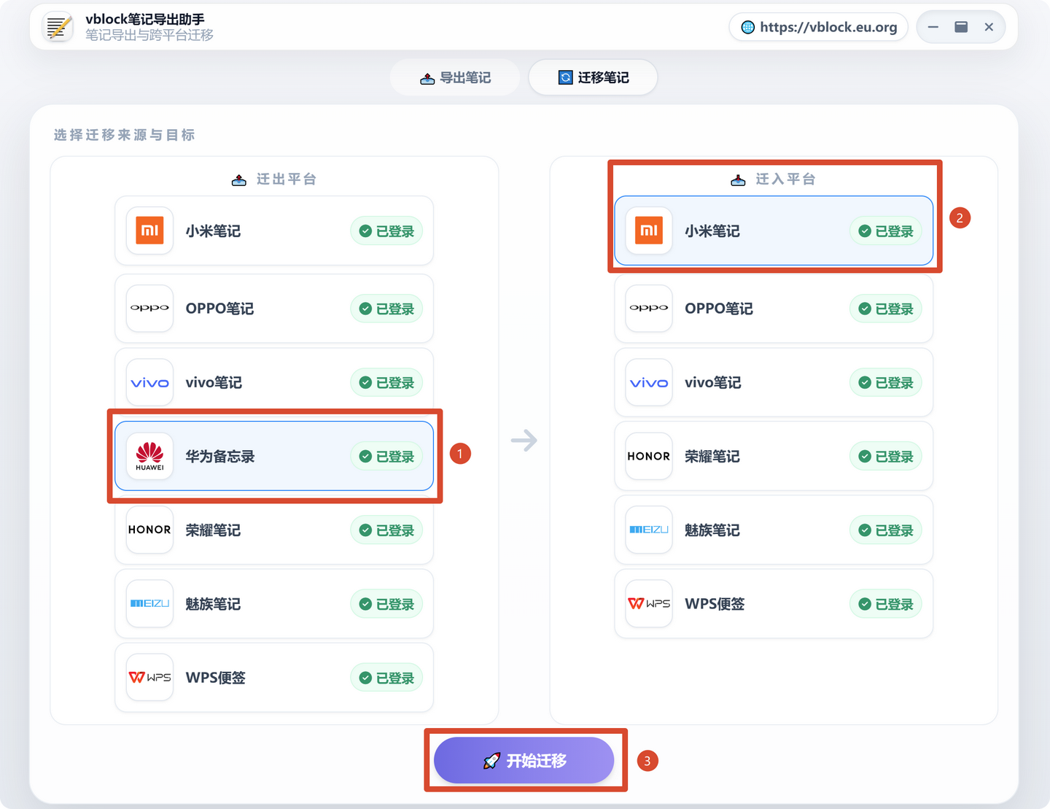The image size is (1050, 809).
Task: Click the MEIZU logo in the 迁入平台 list
Action: [x=649, y=530]
